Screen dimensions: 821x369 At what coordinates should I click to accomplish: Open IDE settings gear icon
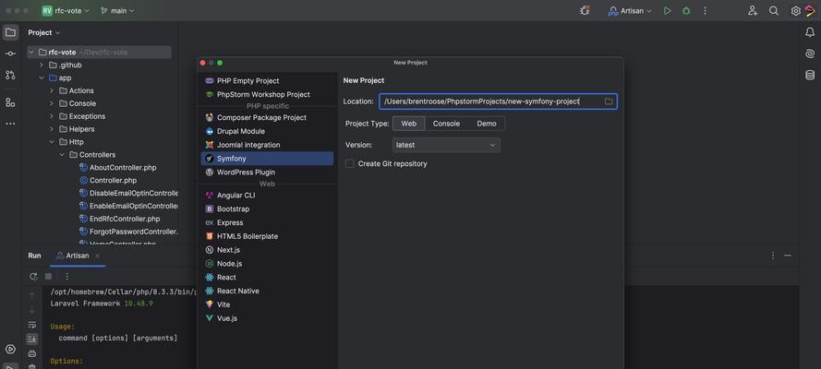[795, 10]
